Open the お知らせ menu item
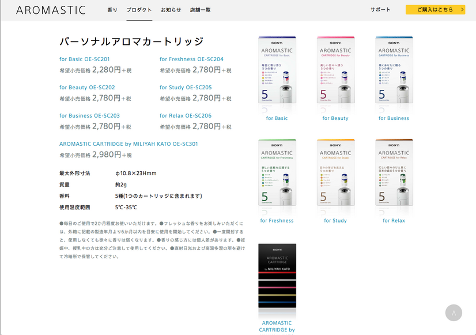The width and height of the screenshot is (476, 335). point(171,10)
